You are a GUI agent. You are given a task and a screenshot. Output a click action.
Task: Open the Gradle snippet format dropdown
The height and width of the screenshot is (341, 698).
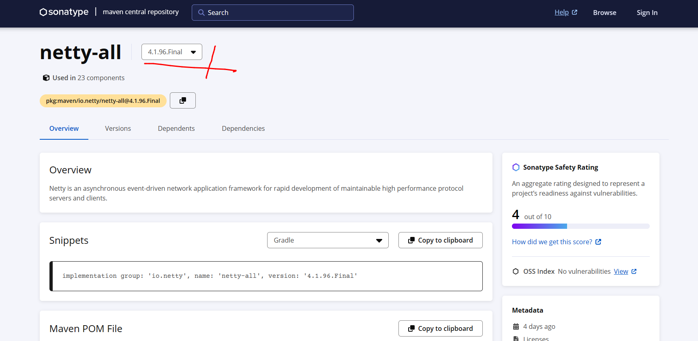(x=328, y=240)
